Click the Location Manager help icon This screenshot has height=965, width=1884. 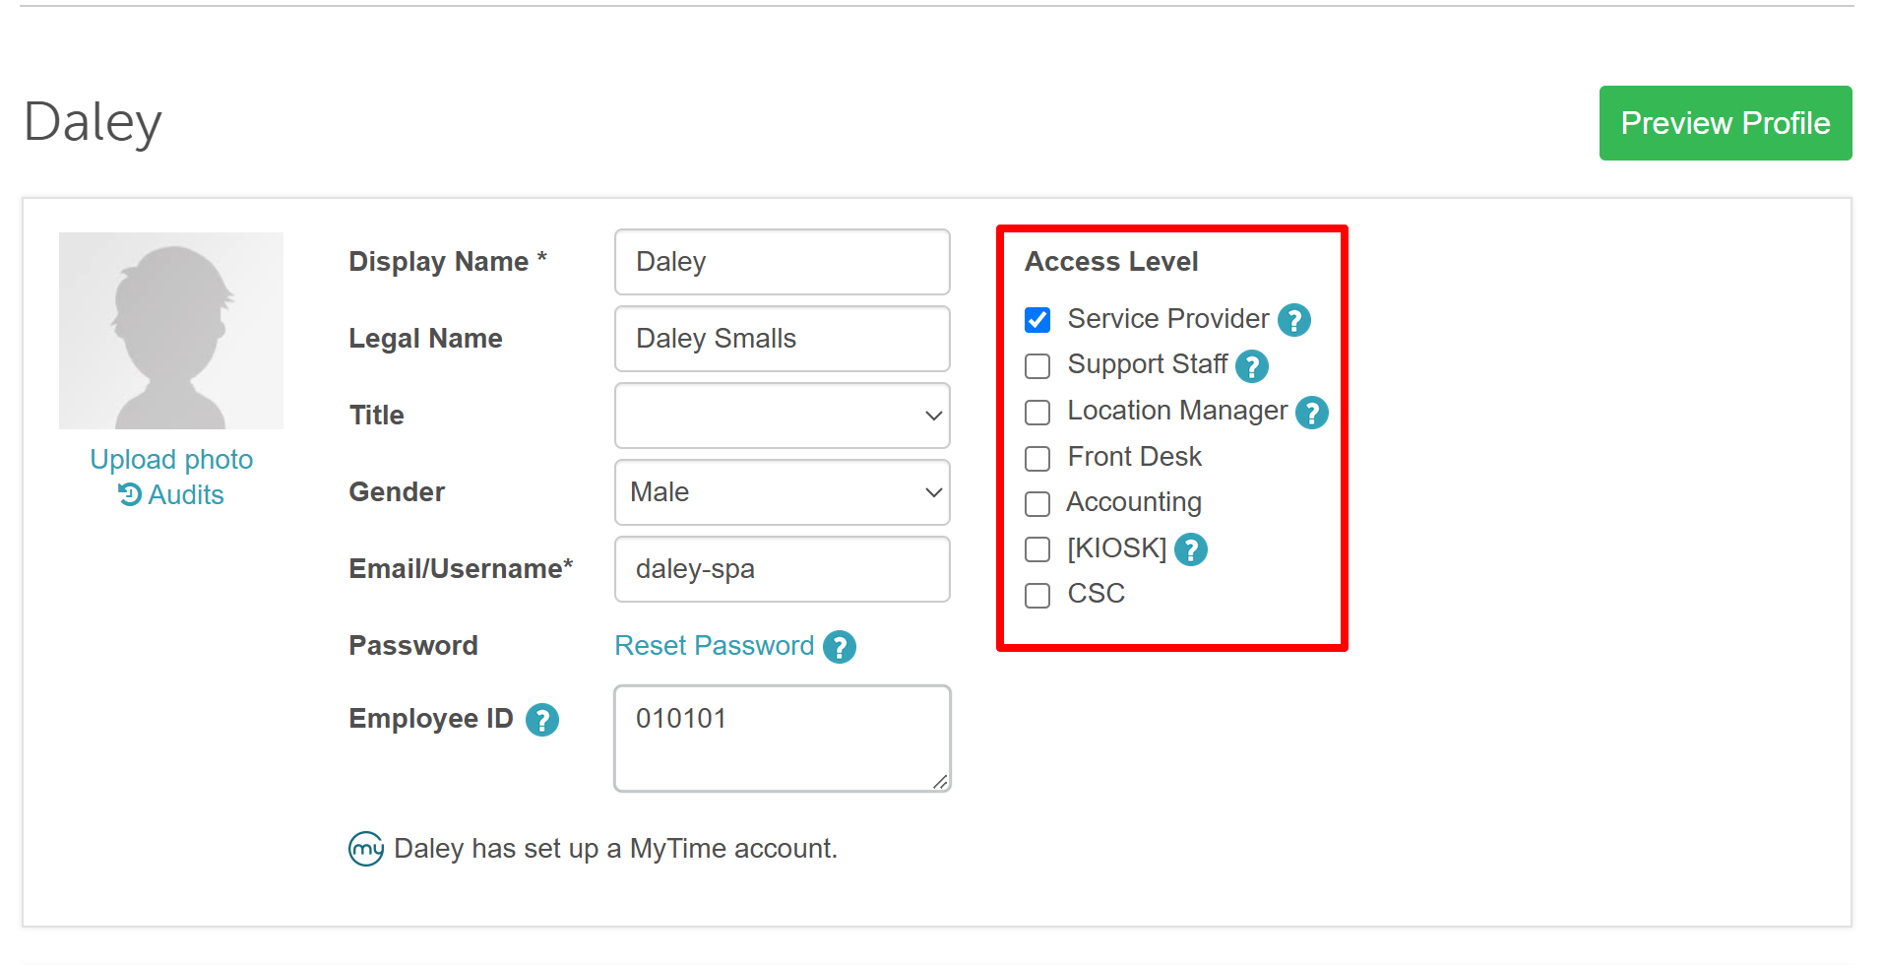[x=1311, y=413]
